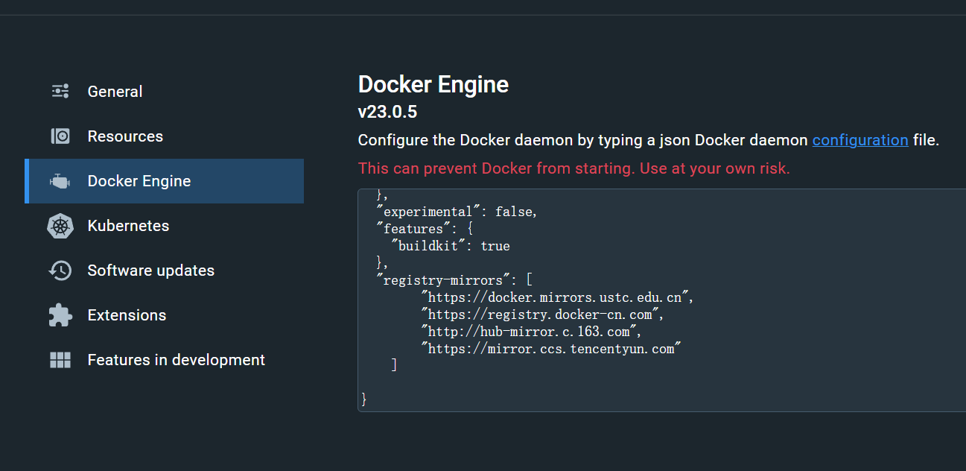Click the Docker Engine page heading
966x471 pixels.
coord(433,84)
